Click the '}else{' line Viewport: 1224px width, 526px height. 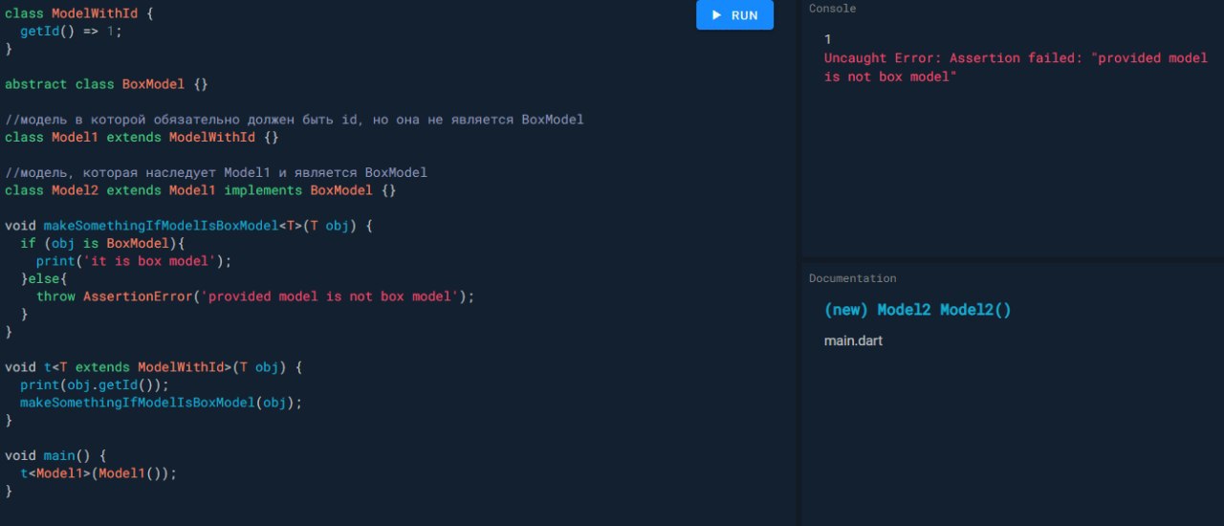(44, 279)
